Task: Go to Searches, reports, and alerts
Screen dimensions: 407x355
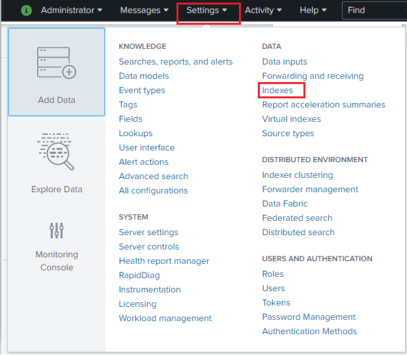Action: [175, 62]
